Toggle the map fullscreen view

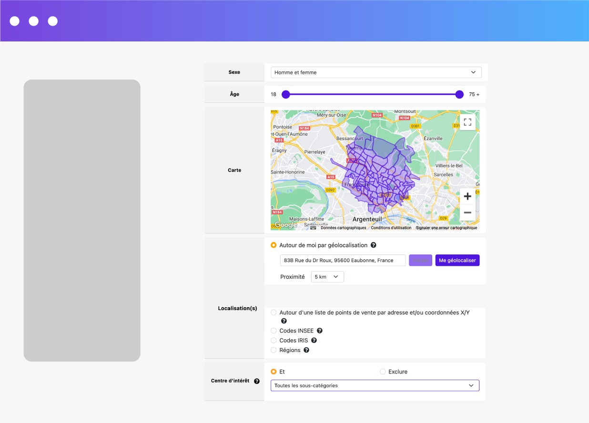(x=467, y=122)
